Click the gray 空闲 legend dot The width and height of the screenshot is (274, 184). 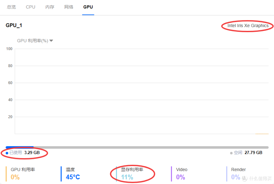click(231, 153)
